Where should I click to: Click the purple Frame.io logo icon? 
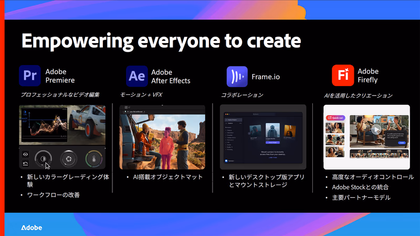point(237,77)
